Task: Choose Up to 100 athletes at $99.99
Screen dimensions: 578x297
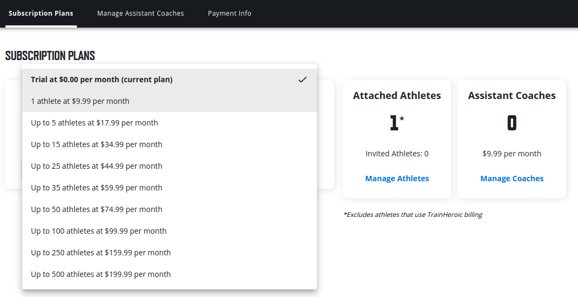Action: tap(99, 231)
